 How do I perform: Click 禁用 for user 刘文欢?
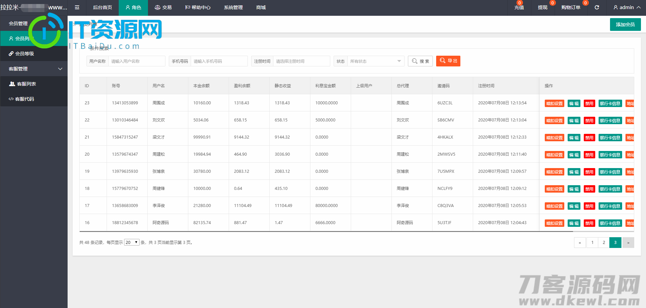pyautogui.click(x=589, y=120)
